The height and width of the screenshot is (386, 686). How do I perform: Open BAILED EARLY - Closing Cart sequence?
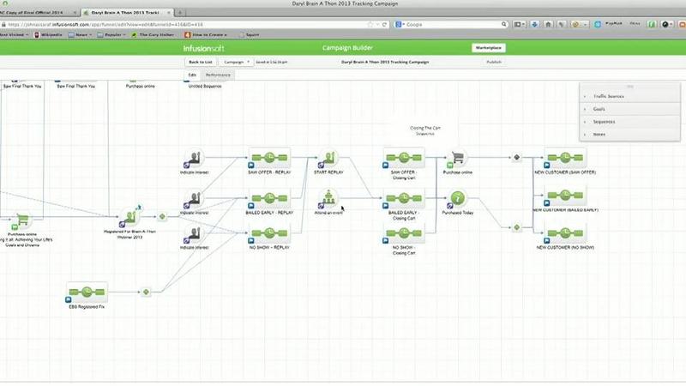pos(404,198)
